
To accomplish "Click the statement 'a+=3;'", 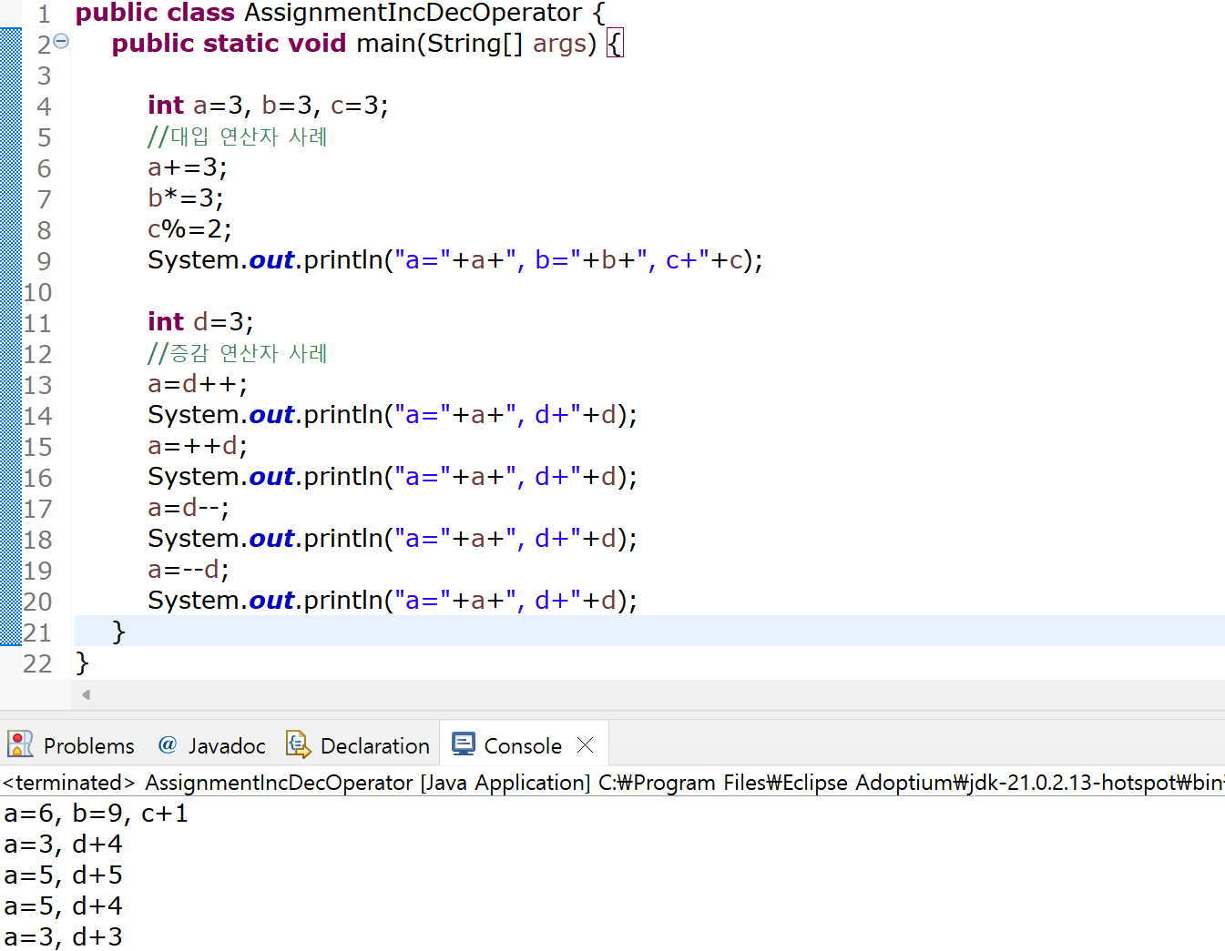I will 187,167.
